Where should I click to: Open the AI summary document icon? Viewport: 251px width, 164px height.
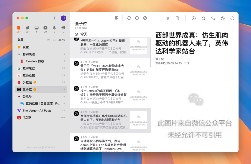tap(177, 18)
